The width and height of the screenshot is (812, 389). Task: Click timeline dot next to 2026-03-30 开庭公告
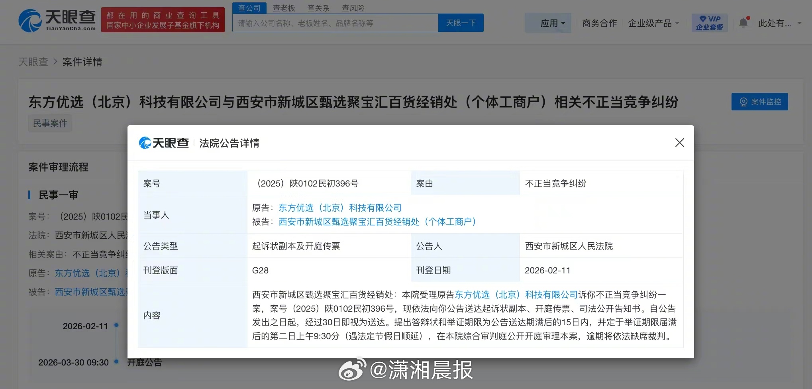tap(116, 362)
